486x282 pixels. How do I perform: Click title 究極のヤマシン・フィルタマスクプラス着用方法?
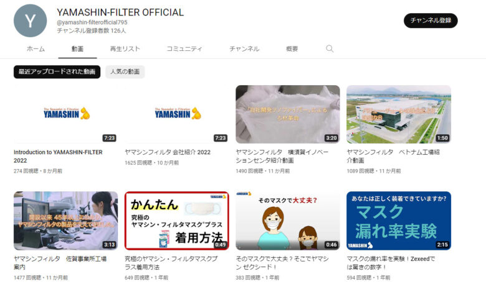tap(171, 263)
